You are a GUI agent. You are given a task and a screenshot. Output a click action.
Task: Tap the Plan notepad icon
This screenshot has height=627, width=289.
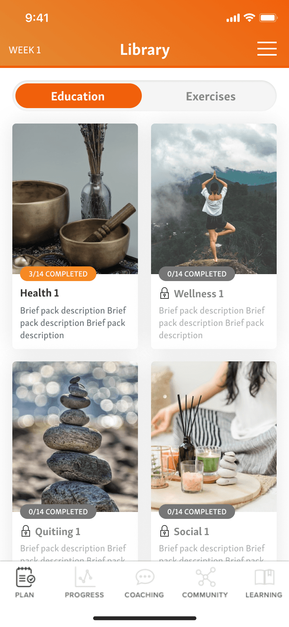tap(25, 577)
